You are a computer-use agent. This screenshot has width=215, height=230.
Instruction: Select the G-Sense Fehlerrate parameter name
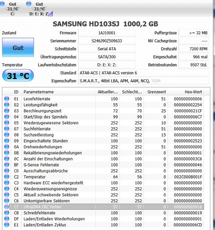click(41, 165)
